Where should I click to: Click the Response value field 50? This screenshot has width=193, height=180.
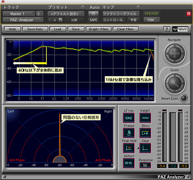[x=145, y=165]
